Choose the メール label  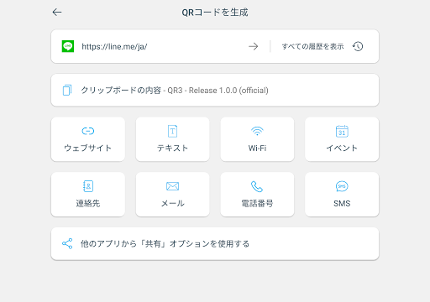(172, 203)
